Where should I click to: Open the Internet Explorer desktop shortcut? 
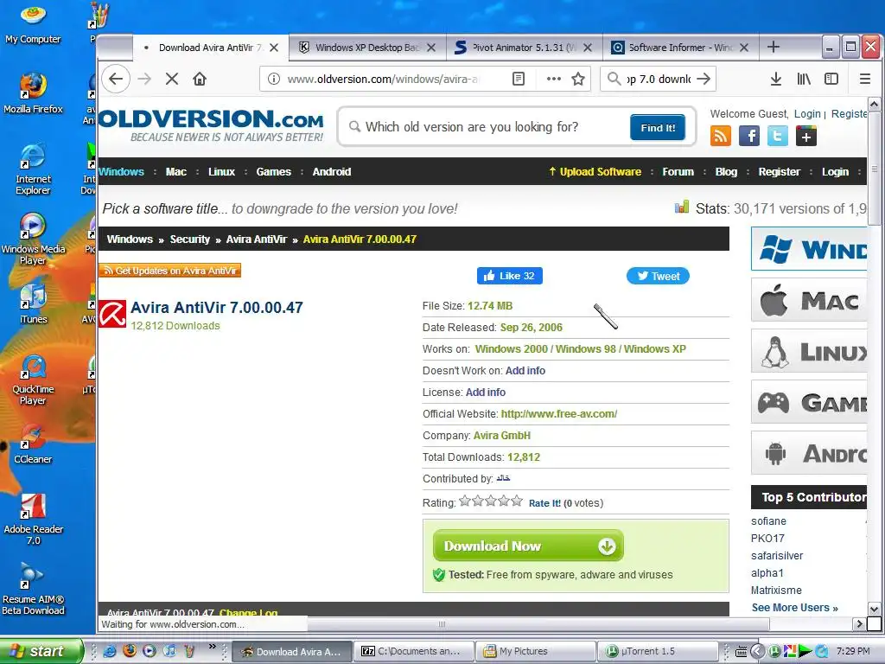pyautogui.click(x=33, y=169)
